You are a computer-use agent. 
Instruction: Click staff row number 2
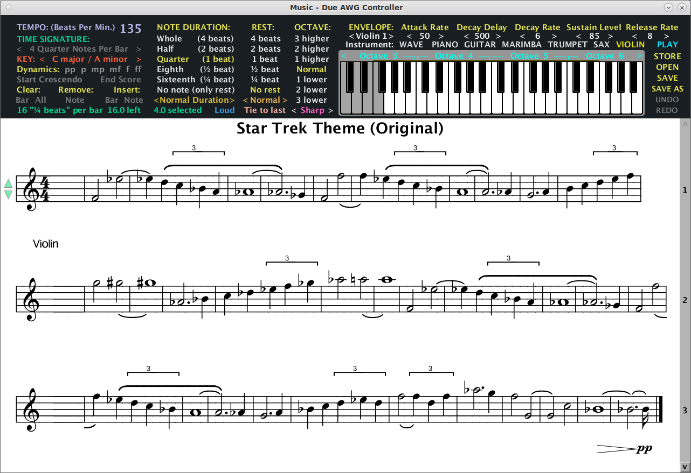tap(685, 300)
